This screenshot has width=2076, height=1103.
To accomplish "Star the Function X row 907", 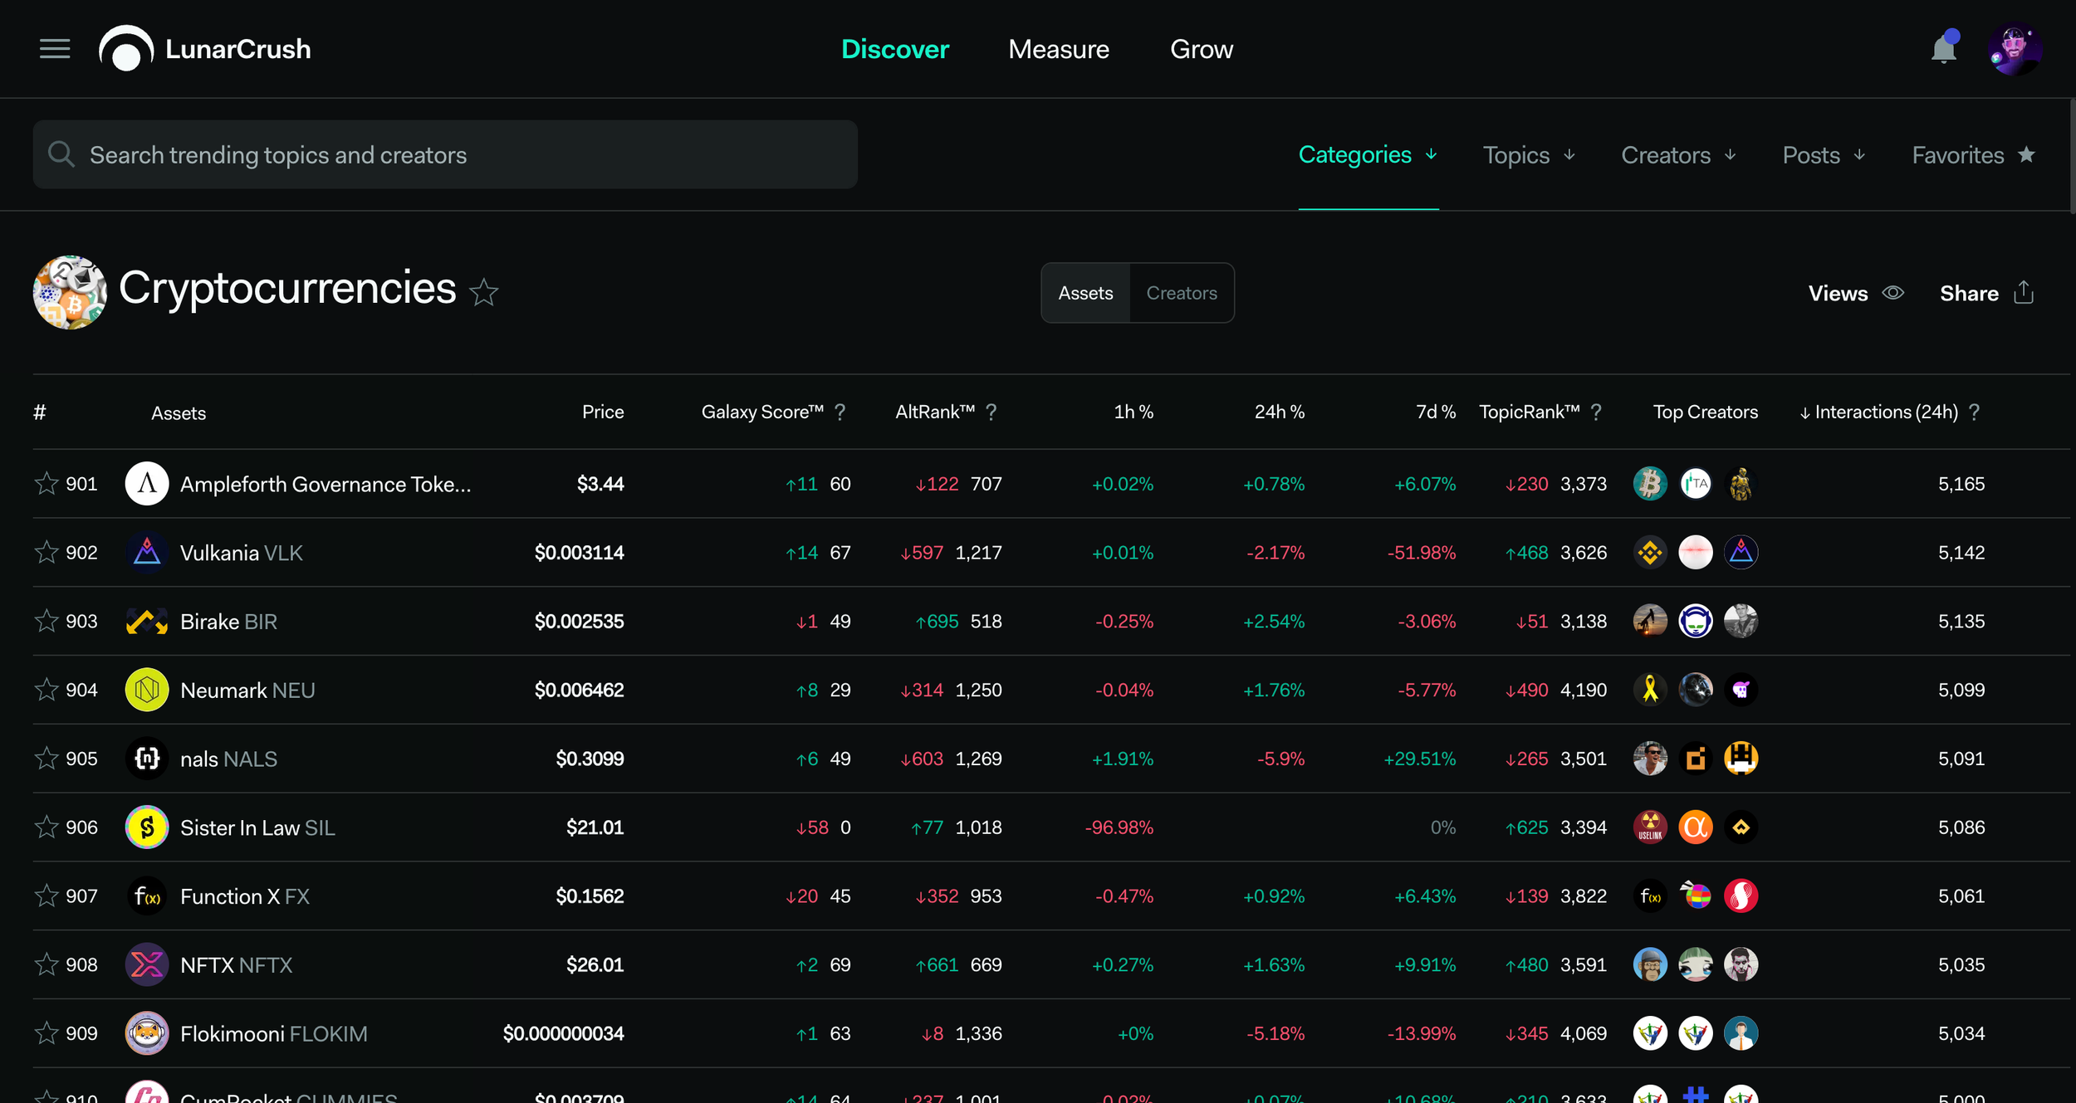I will click(x=47, y=896).
